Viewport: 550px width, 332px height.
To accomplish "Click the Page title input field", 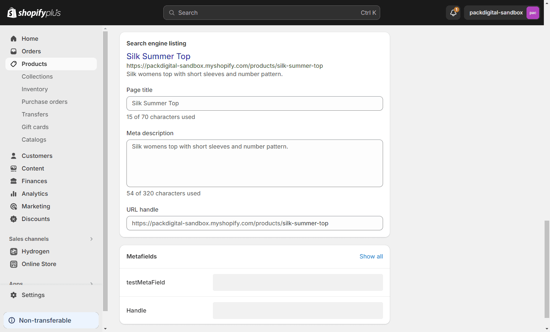I will (x=254, y=103).
